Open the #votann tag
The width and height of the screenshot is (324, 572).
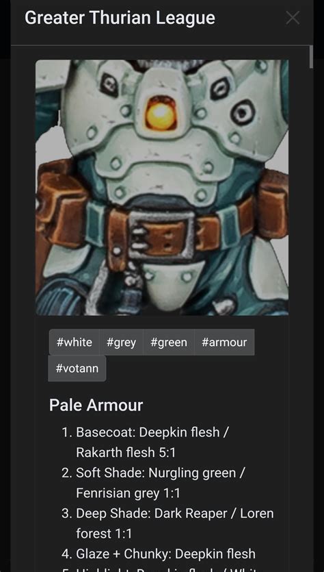77,369
